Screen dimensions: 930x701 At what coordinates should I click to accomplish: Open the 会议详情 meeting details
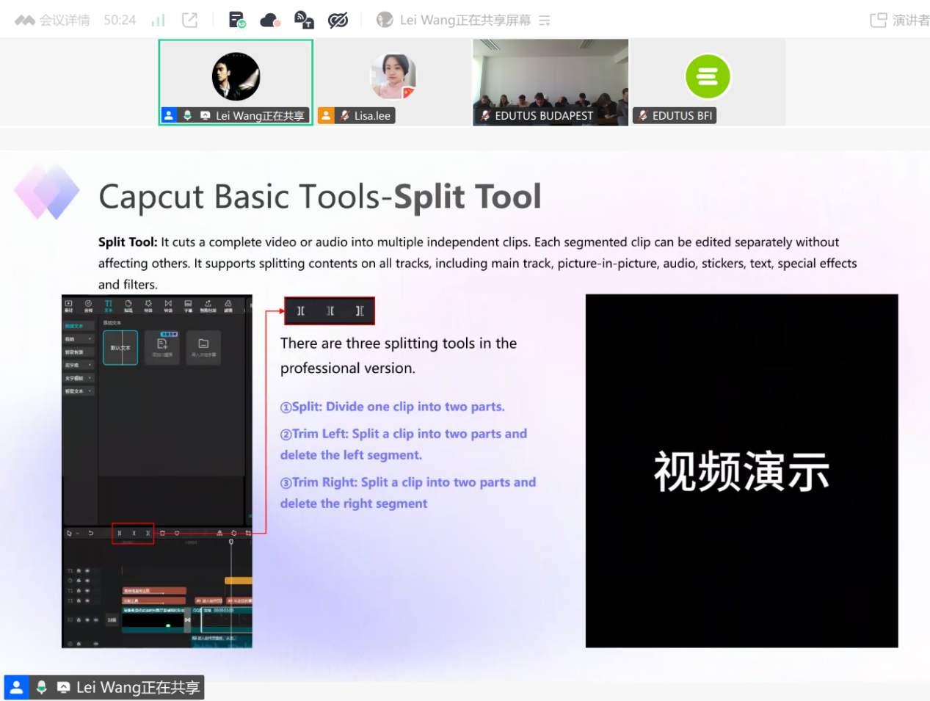[52, 20]
